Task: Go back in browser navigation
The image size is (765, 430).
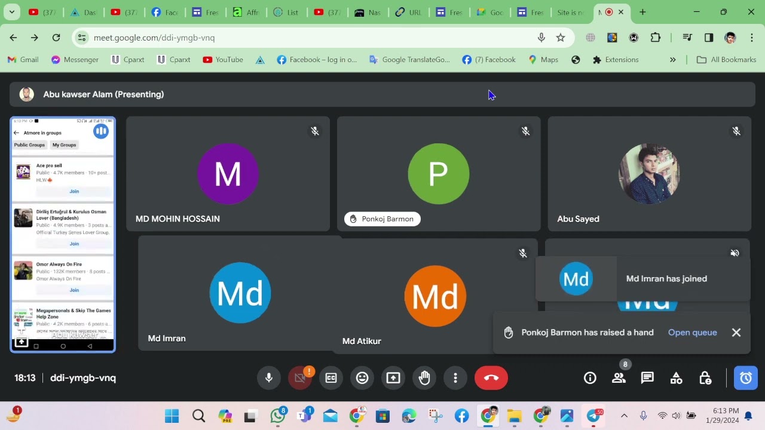Action: pyautogui.click(x=13, y=38)
